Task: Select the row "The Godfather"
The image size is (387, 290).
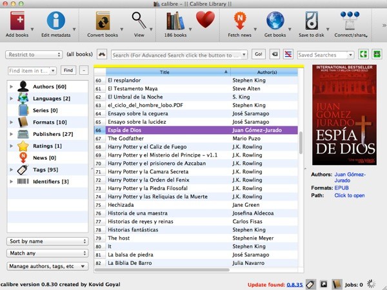Action: coord(196,139)
